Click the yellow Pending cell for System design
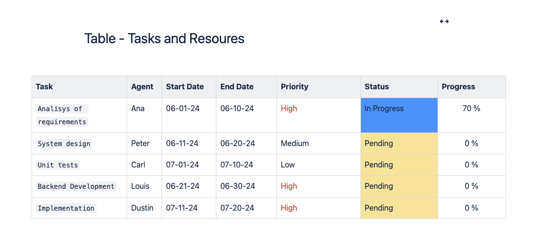The width and height of the screenshot is (537, 232). [x=399, y=144]
